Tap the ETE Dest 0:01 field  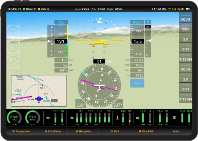(186, 88)
